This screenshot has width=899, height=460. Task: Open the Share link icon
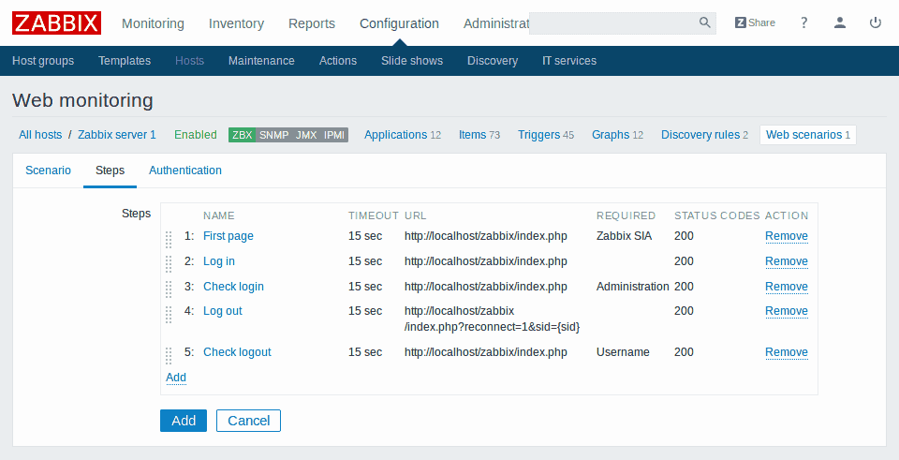755,22
